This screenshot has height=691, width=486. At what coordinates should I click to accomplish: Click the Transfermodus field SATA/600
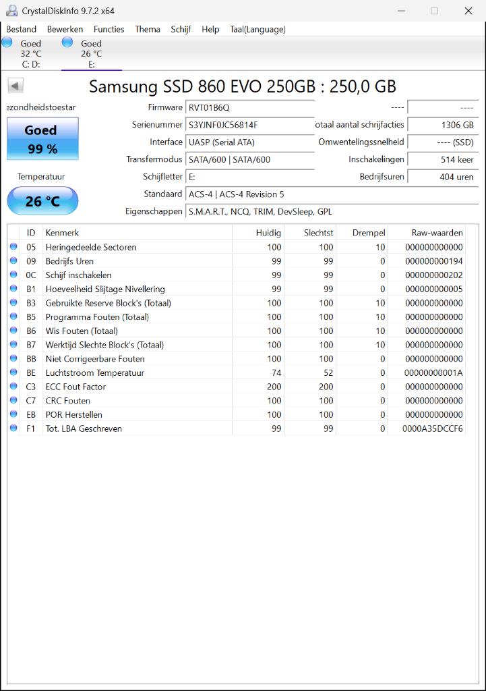(x=250, y=159)
